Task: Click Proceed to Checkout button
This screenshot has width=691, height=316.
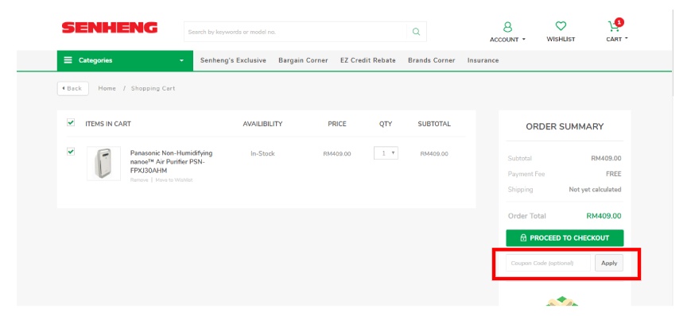Action: click(565, 238)
